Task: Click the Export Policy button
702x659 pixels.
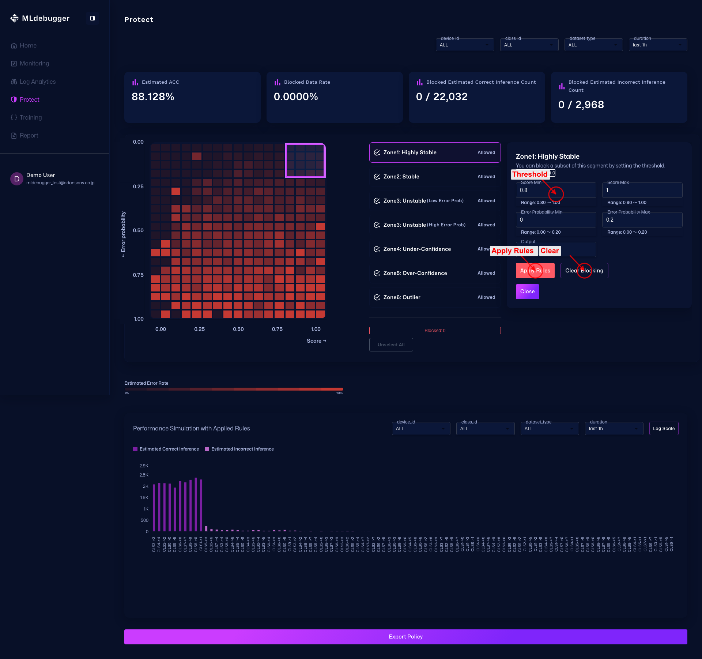Action: [x=405, y=637]
